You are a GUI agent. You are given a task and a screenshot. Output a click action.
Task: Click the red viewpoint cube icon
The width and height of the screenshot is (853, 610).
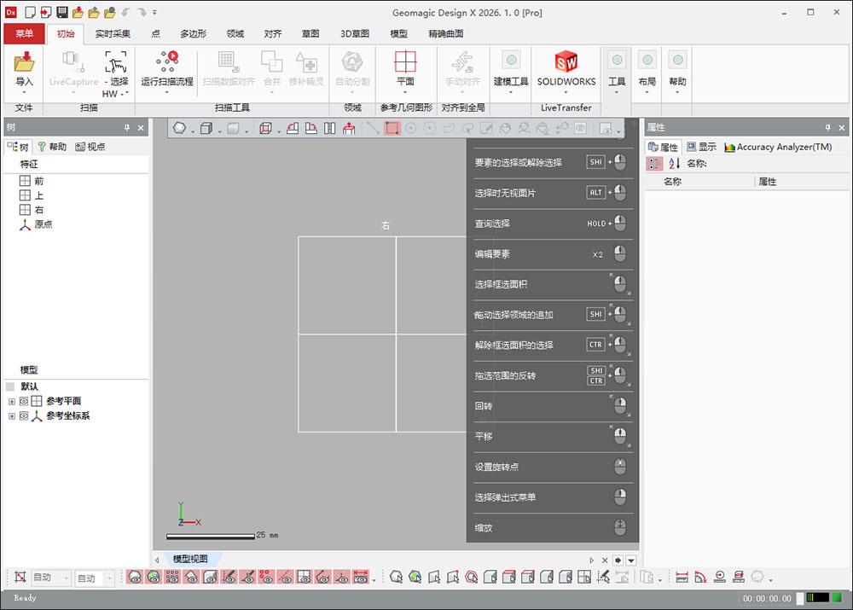click(265, 129)
